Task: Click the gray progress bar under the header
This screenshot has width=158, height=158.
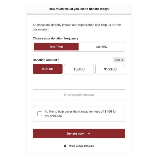Action: click(79, 14)
